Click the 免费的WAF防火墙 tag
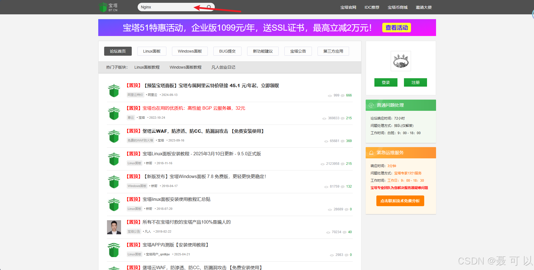The height and width of the screenshot is (270, 534). (x=140, y=140)
